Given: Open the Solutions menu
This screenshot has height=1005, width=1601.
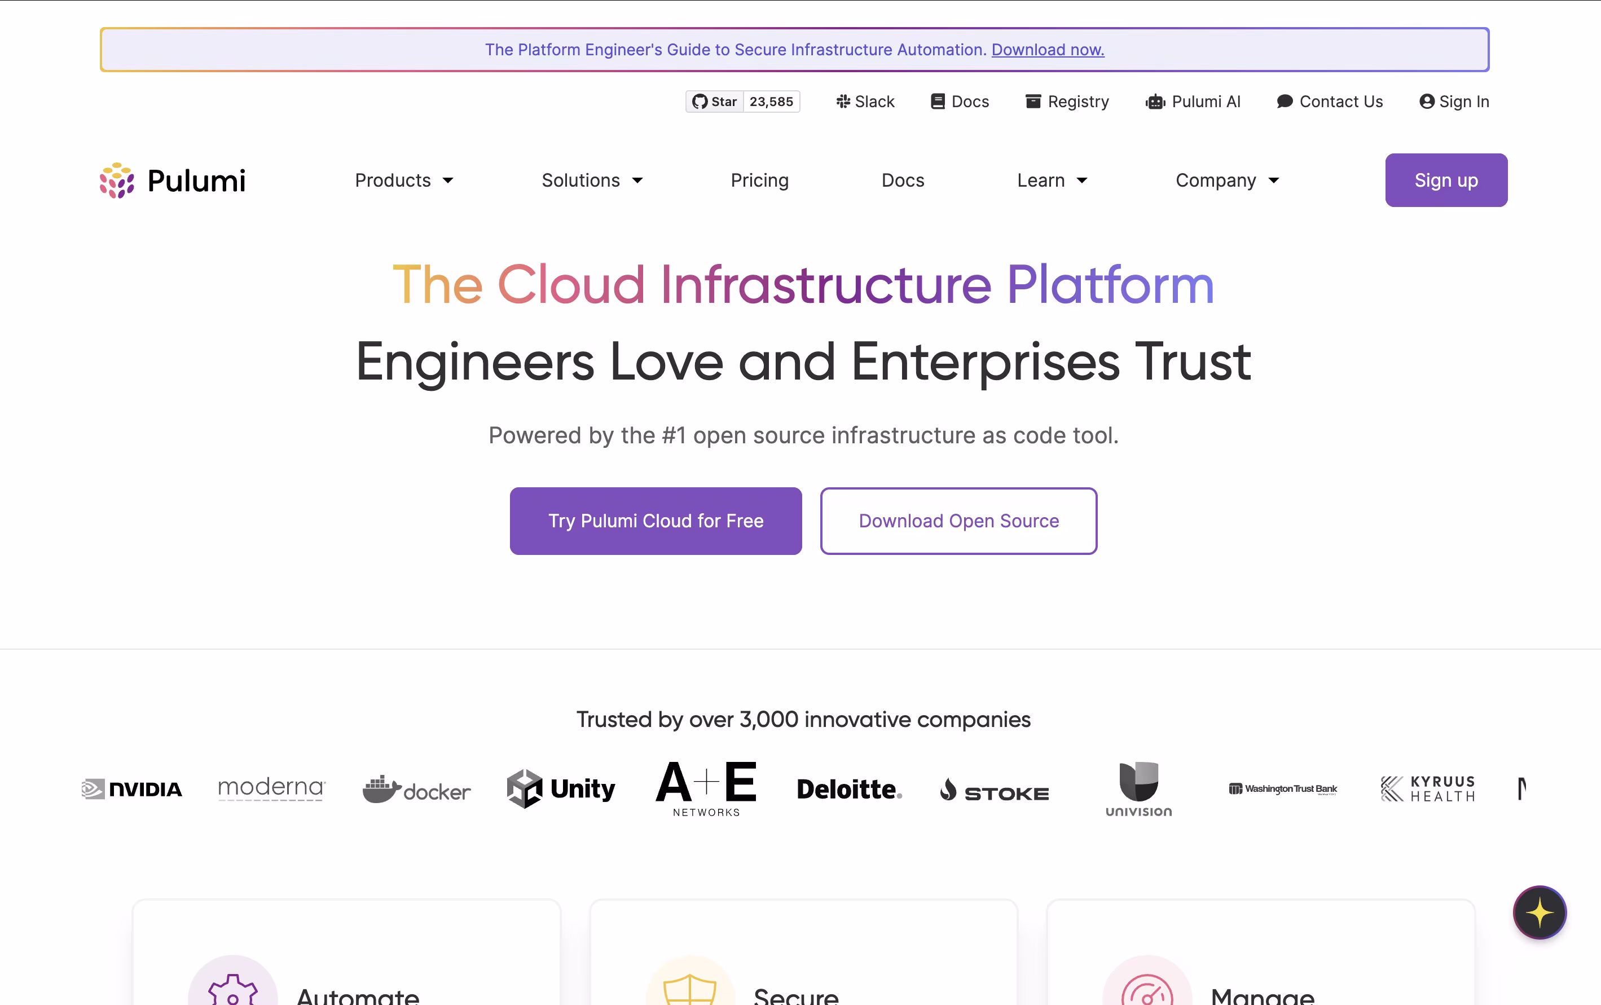Looking at the screenshot, I should coord(592,180).
